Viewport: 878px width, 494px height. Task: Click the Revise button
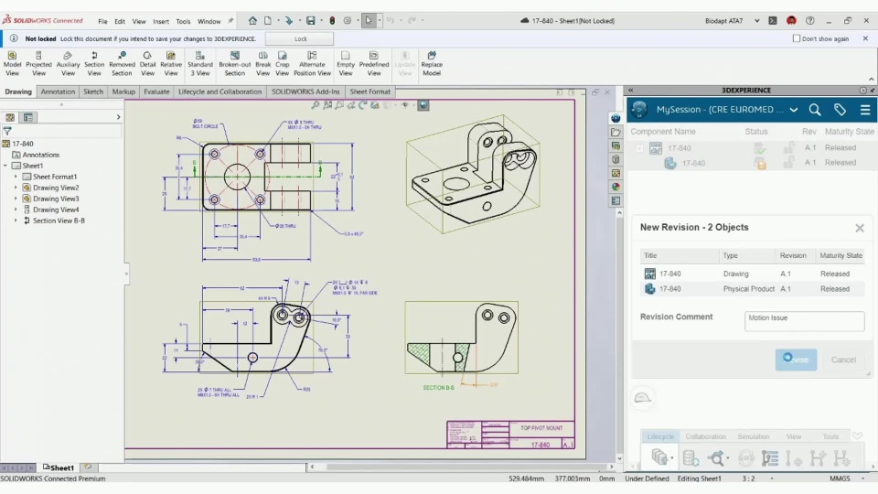tap(796, 360)
